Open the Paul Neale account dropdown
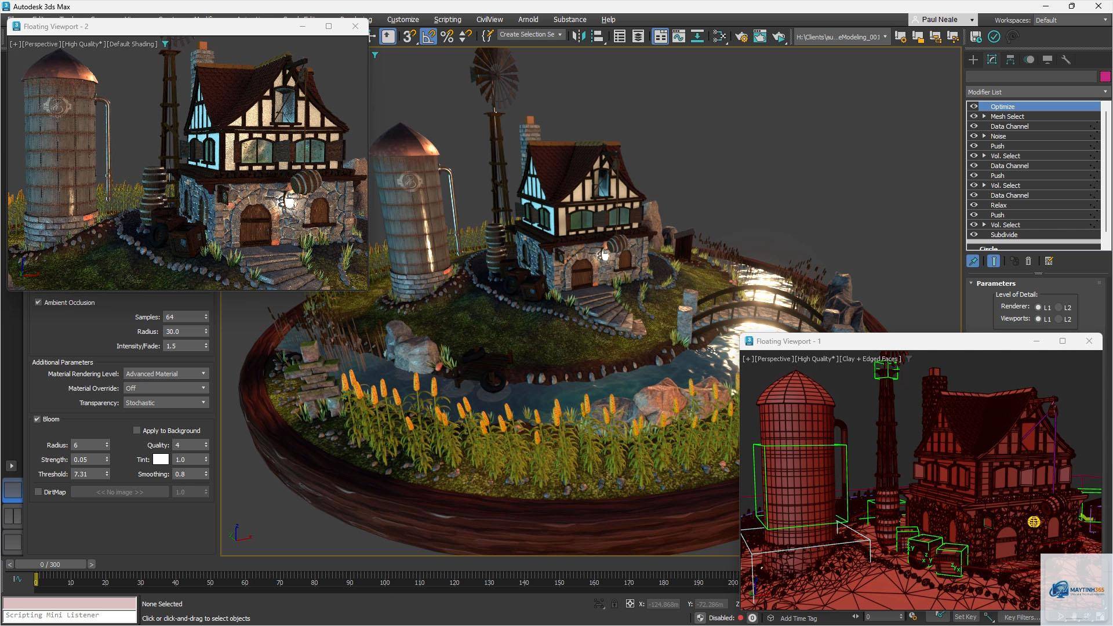Screen dimensions: 1113x626 click(x=943, y=20)
